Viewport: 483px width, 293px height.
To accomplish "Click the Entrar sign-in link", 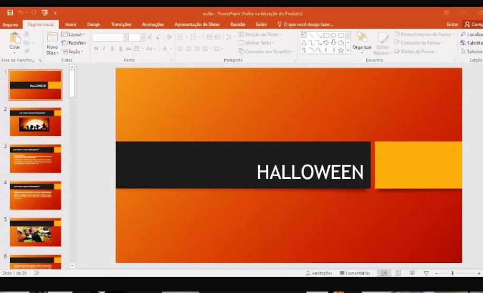I will coord(452,24).
